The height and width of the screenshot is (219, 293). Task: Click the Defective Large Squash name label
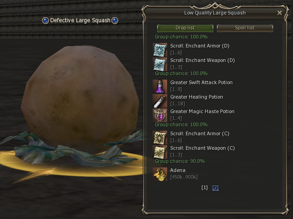[x=80, y=20]
